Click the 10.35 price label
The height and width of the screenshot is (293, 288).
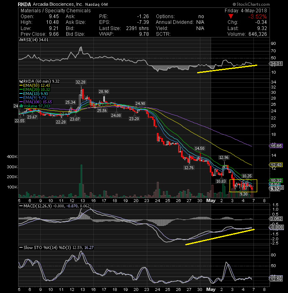coord(247,176)
